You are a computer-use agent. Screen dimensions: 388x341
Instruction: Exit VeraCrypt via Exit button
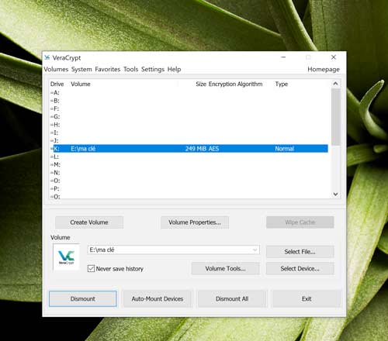pos(307,299)
